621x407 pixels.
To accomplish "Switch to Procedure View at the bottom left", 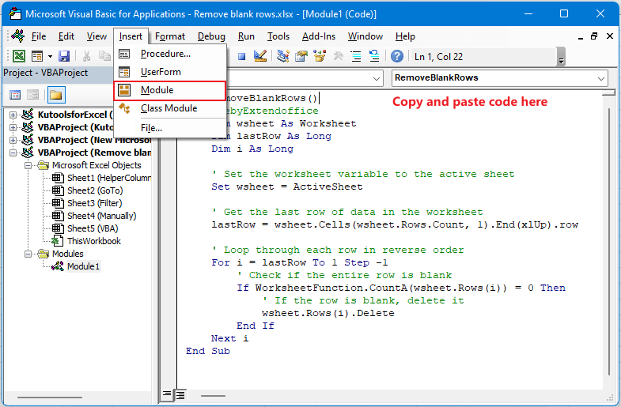I will (168, 394).
